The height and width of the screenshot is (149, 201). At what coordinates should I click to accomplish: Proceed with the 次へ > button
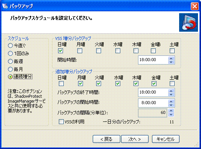point(135,139)
